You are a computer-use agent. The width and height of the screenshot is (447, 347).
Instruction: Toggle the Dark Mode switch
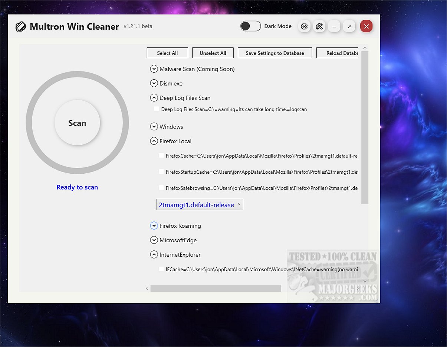[250, 26]
